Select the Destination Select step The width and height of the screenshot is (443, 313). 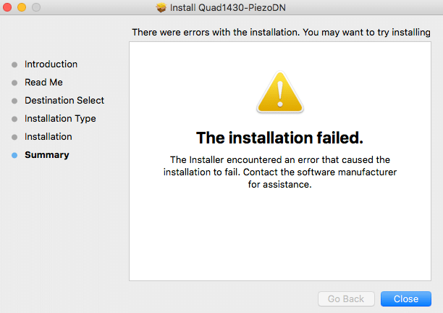[x=64, y=101]
